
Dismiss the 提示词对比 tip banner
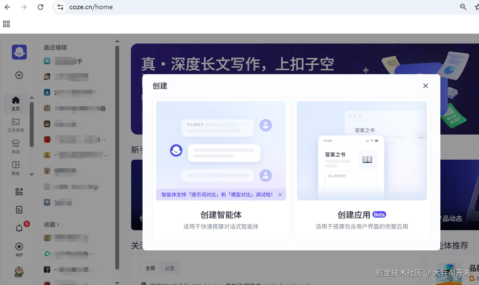pyautogui.click(x=280, y=195)
